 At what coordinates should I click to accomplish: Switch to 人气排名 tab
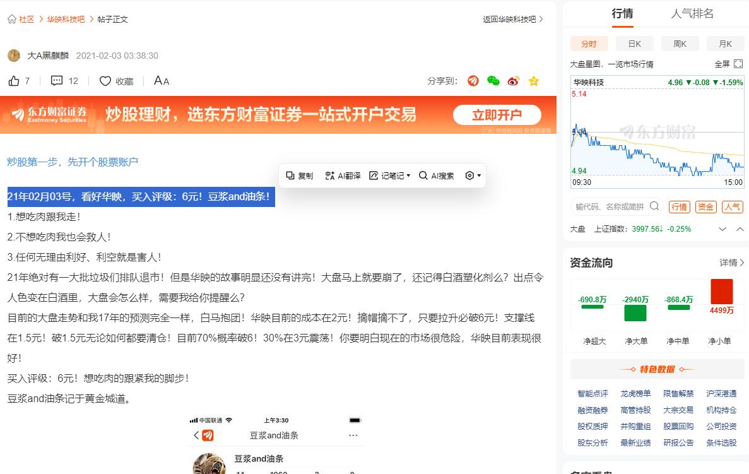(x=692, y=13)
